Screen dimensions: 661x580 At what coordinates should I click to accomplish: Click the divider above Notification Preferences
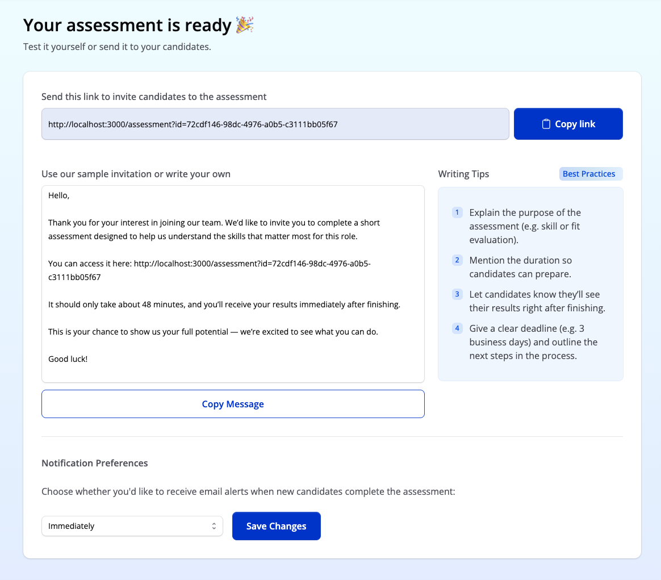tap(332, 436)
